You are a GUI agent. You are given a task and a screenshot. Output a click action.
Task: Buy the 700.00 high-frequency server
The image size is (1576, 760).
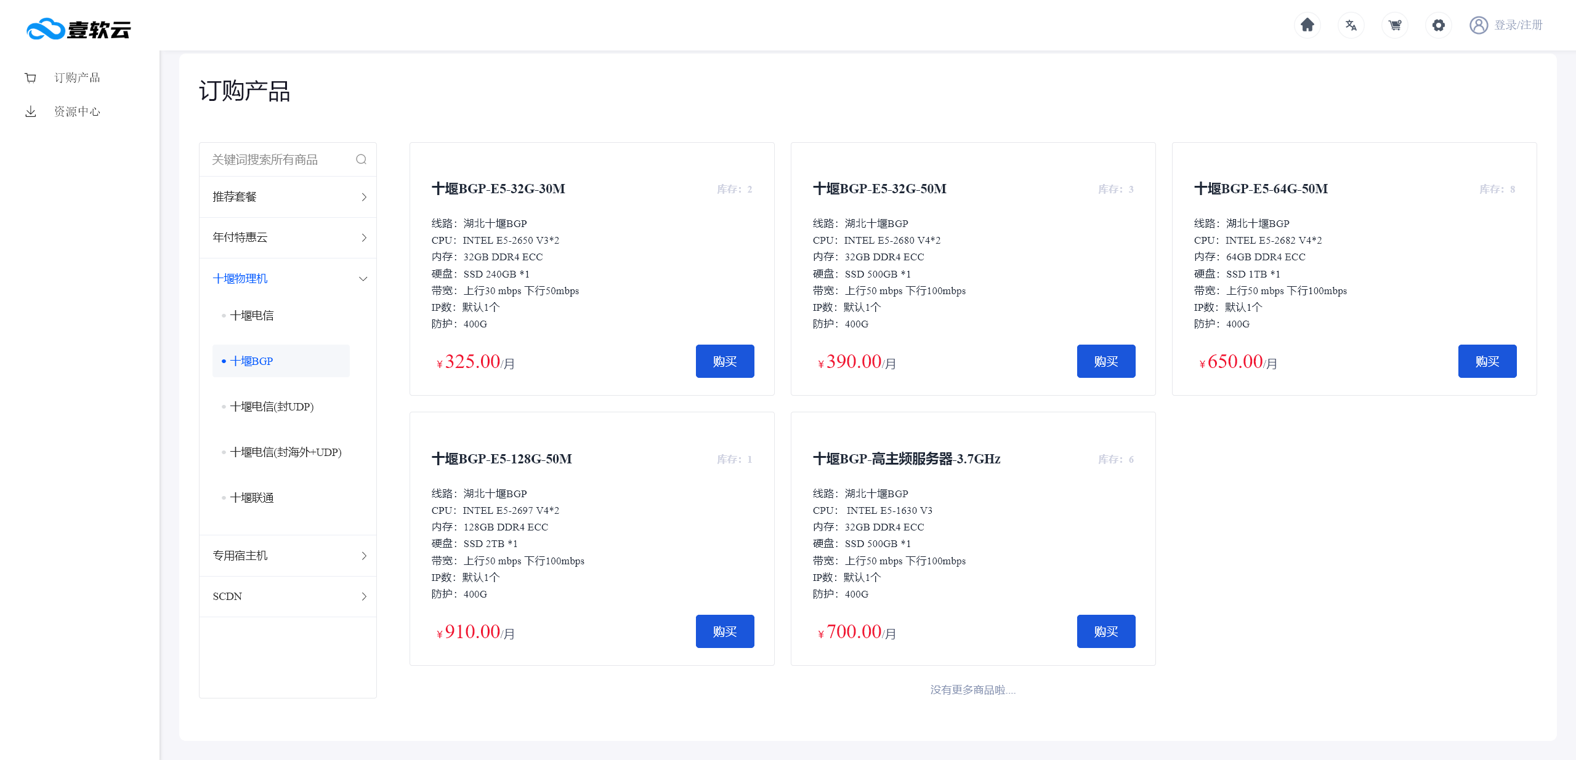(1105, 631)
